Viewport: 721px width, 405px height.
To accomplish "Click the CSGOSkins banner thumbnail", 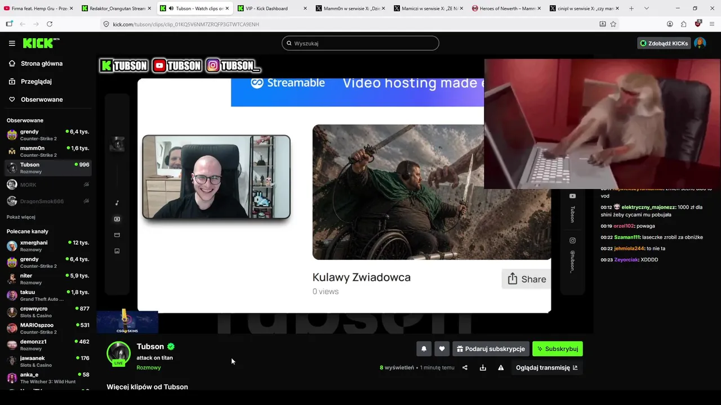I will 127,322.
